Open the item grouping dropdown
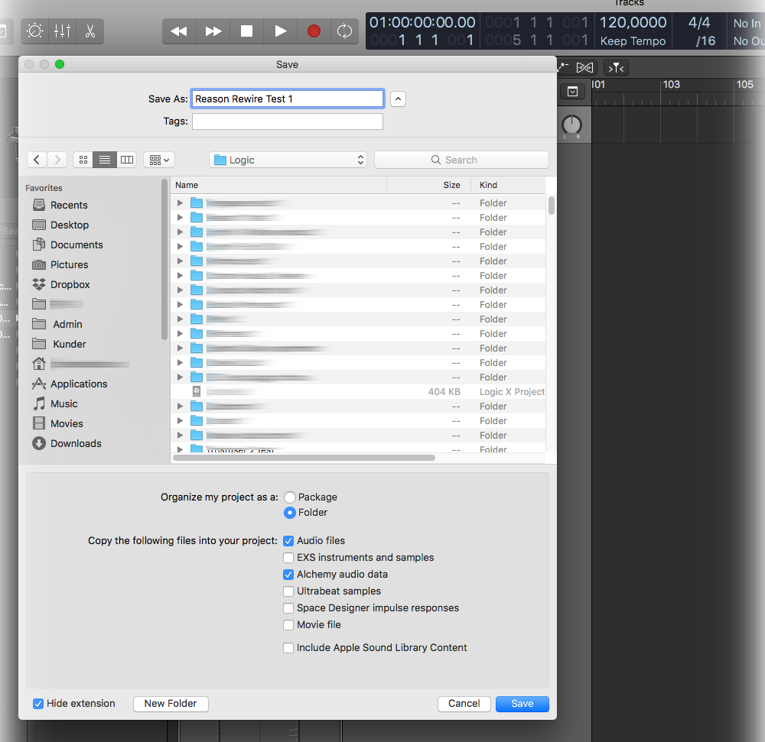 [x=160, y=160]
